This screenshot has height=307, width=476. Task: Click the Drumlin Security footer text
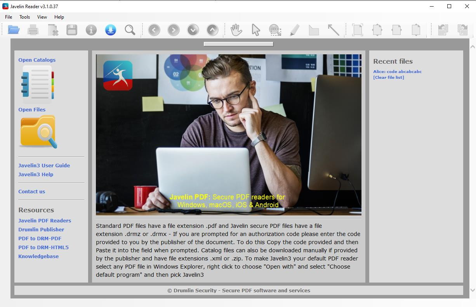point(239,290)
